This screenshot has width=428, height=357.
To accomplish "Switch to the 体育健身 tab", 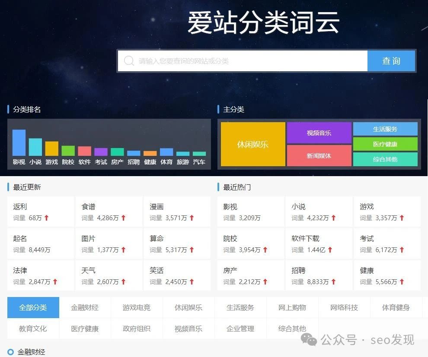I will tap(396, 307).
